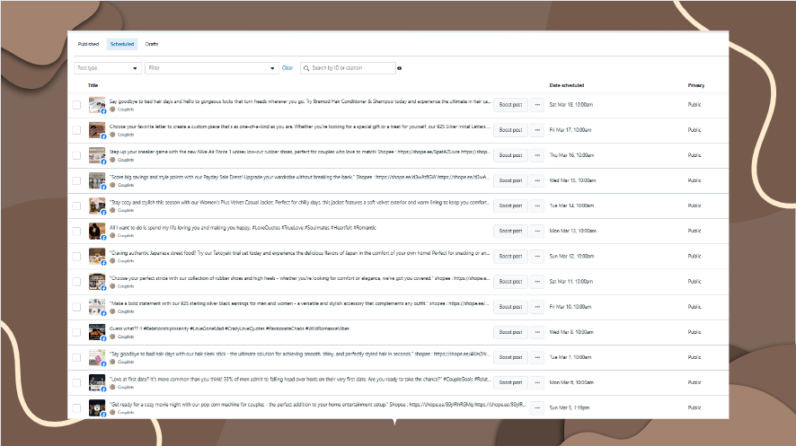This screenshot has height=446, width=796.
Task: Click the Clear filter link
Action: 287,68
